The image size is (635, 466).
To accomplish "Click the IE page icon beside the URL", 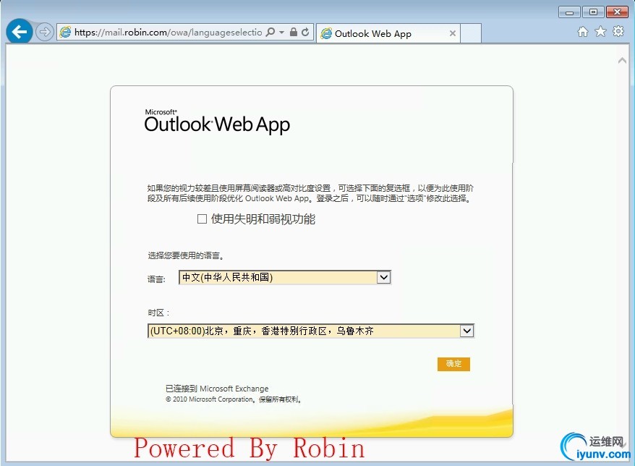I will click(x=65, y=32).
